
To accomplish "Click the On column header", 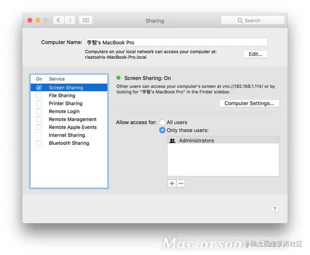I will (39, 79).
